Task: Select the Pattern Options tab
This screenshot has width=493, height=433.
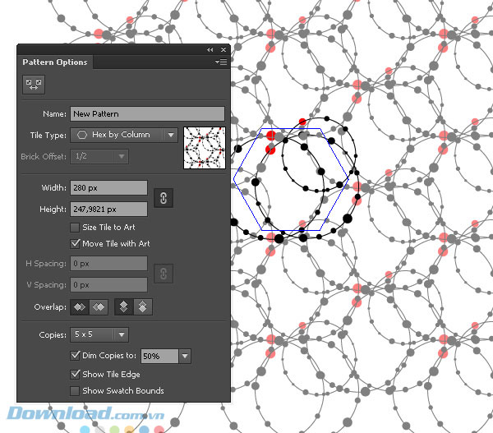Action: pos(55,62)
